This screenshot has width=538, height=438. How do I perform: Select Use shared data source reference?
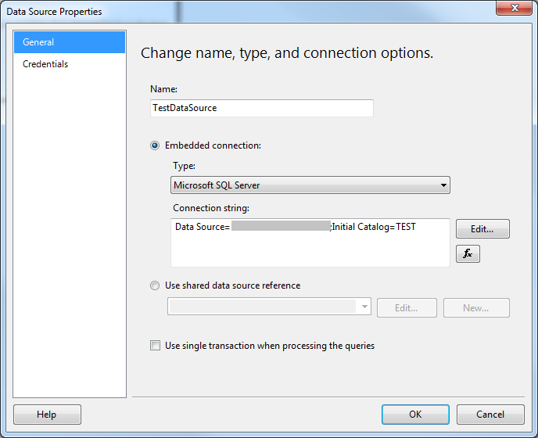155,285
